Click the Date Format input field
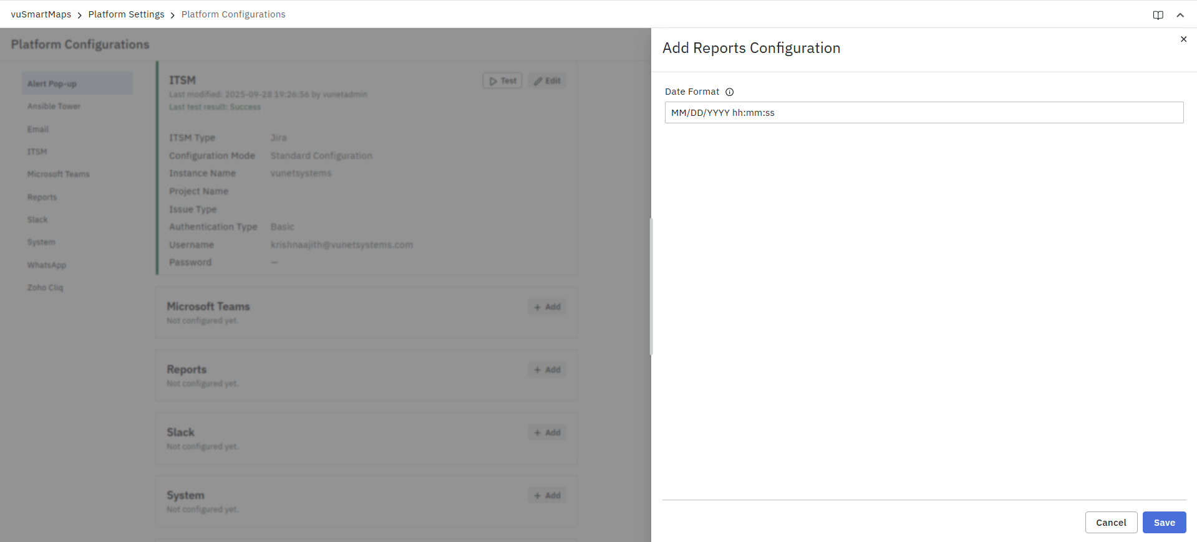This screenshot has height=542, width=1197. click(x=923, y=113)
